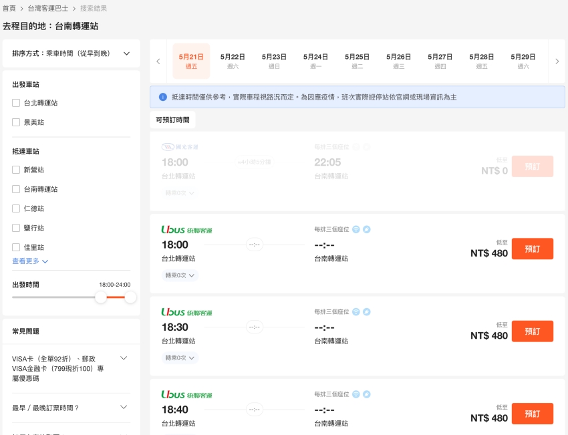Enable the 台南轉運站 arrival station filter
Image resolution: width=568 pixels, height=435 pixels.
click(x=16, y=189)
